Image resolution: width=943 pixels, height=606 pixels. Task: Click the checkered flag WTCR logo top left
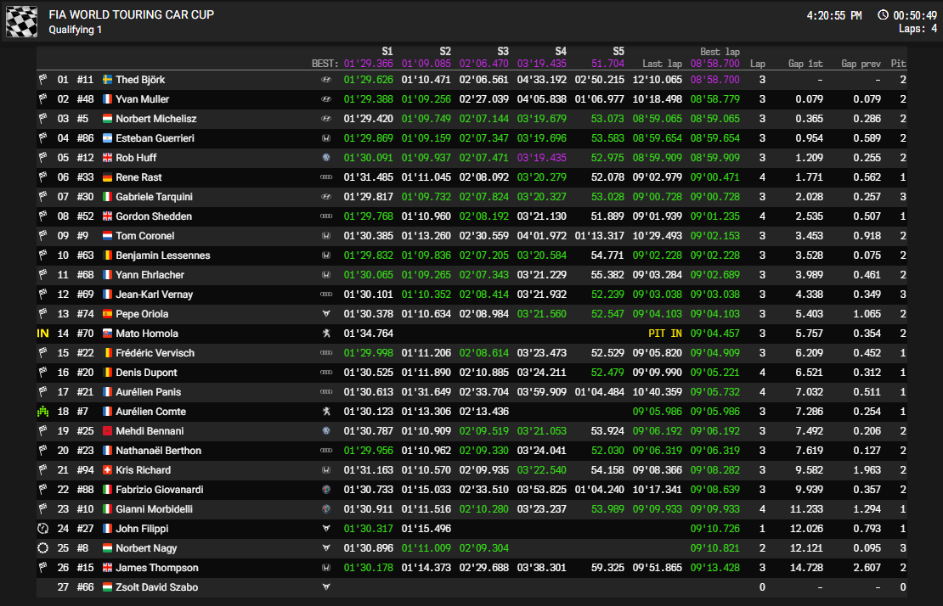coord(20,20)
